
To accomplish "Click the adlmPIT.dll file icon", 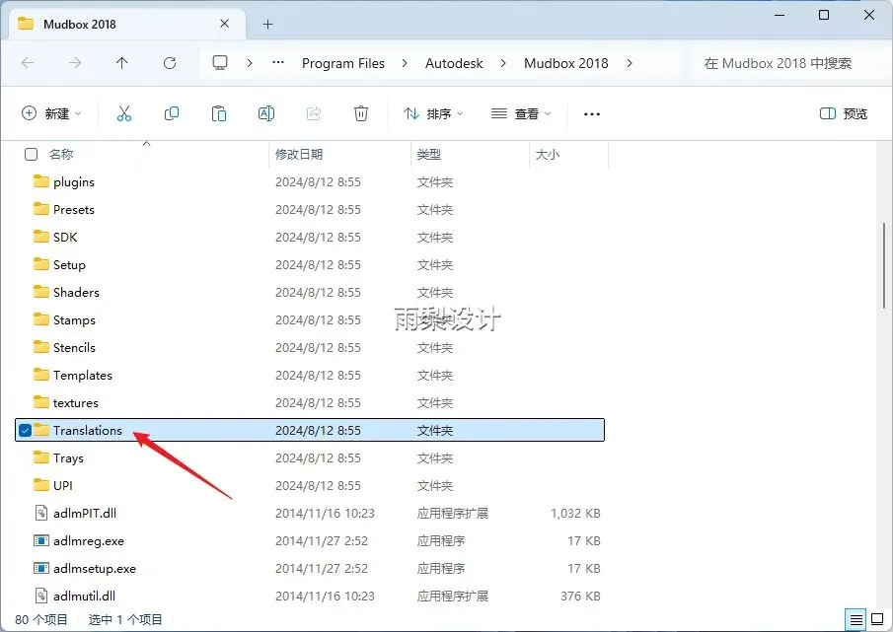I will point(41,513).
